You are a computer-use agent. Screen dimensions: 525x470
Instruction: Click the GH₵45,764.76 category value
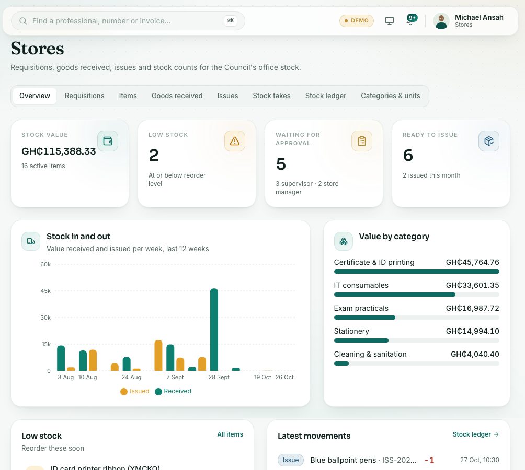point(472,262)
